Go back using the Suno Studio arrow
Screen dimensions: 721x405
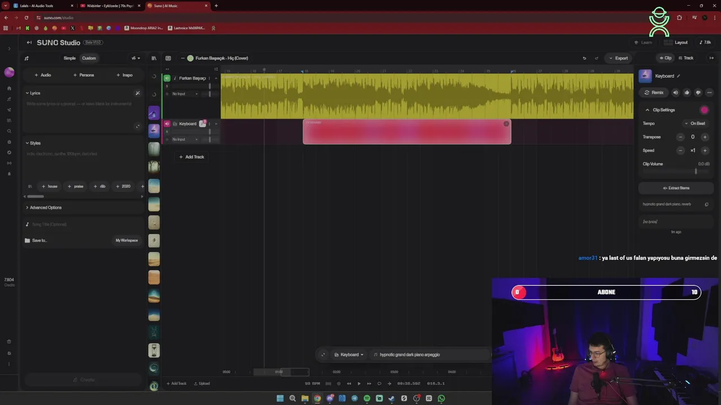tap(29, 42)
